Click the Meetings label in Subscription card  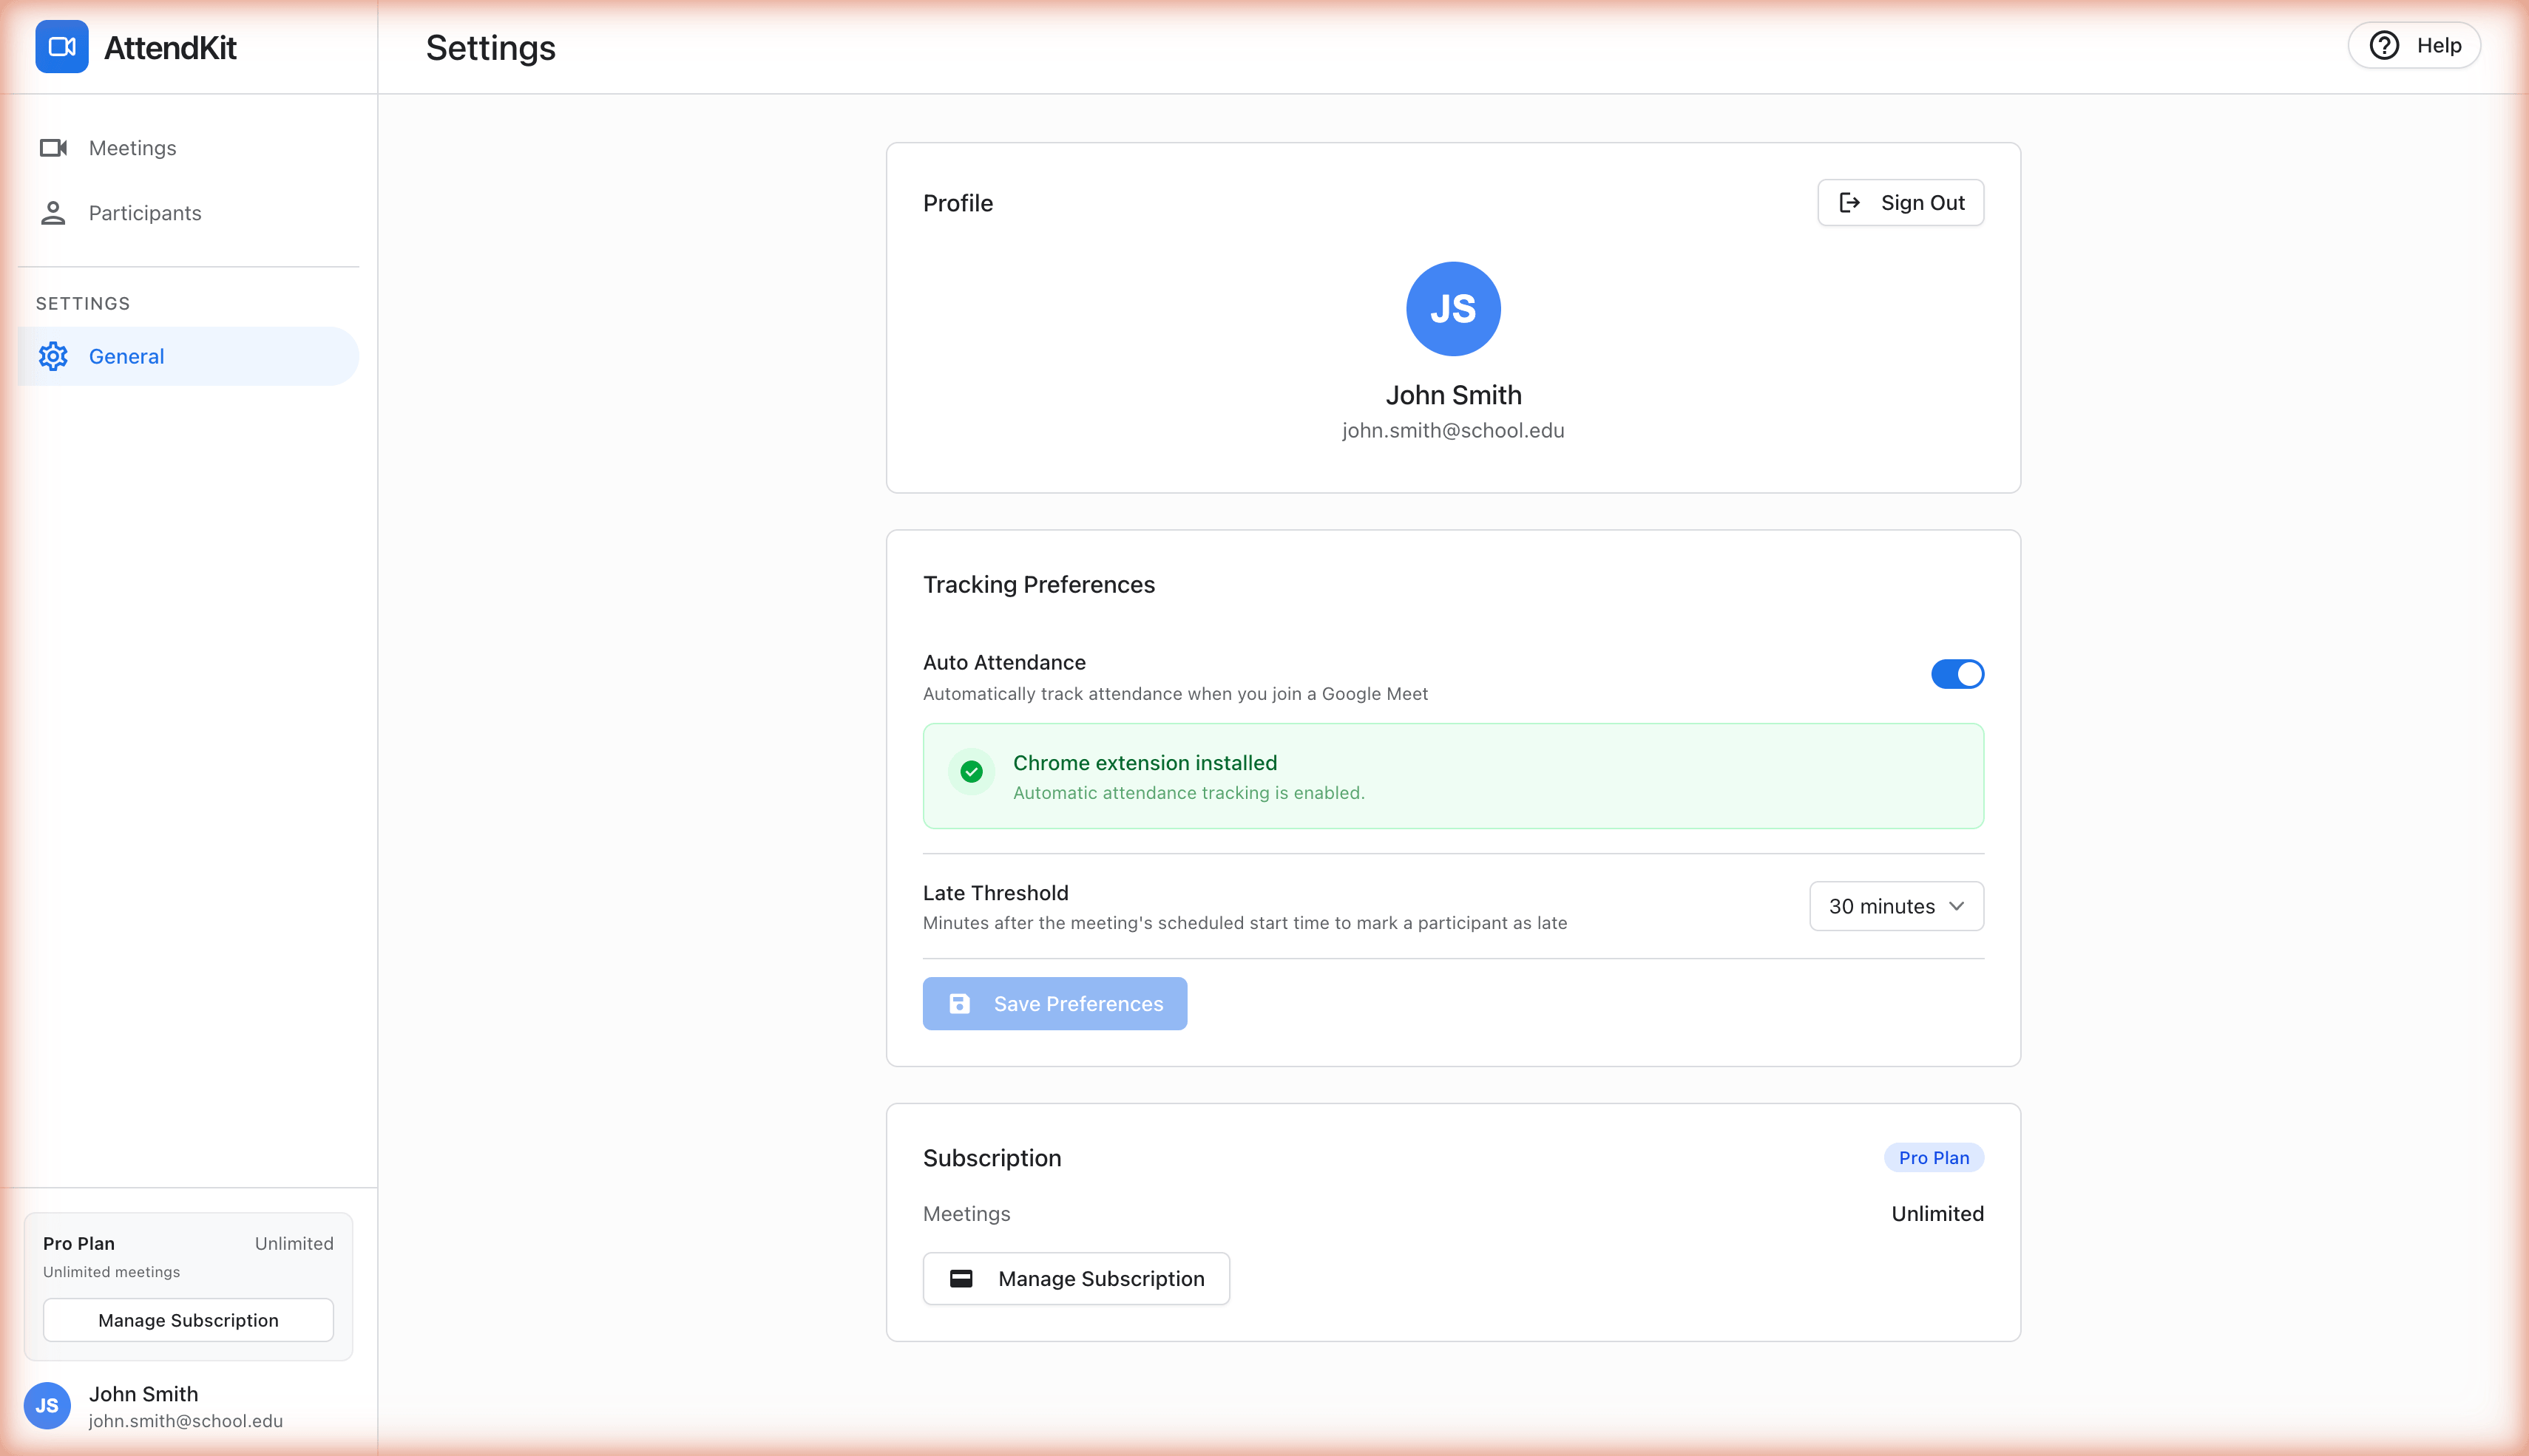point(966,1213)
